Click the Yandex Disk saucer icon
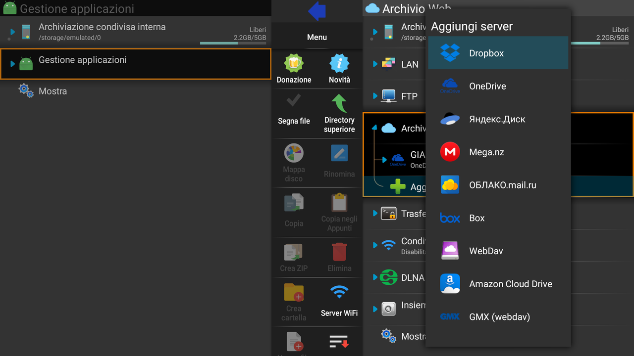This screenshot has width=634, height=356. pyautogui.click(x=450, y=119)
